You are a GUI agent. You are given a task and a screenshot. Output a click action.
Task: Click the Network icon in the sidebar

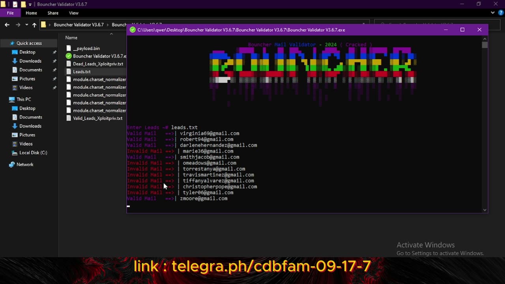click(12, 164)
